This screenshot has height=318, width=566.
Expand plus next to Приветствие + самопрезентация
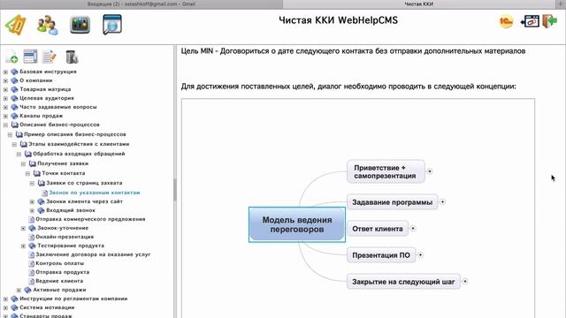pyautogui.click(x=430, y=171)
